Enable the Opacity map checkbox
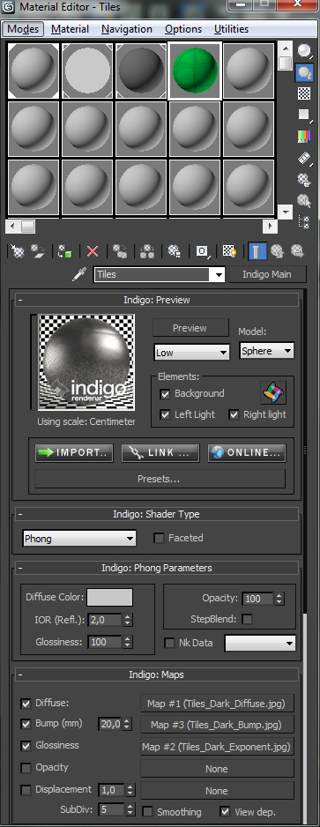Viewport: 320px width, 827px height. (26, 767)
